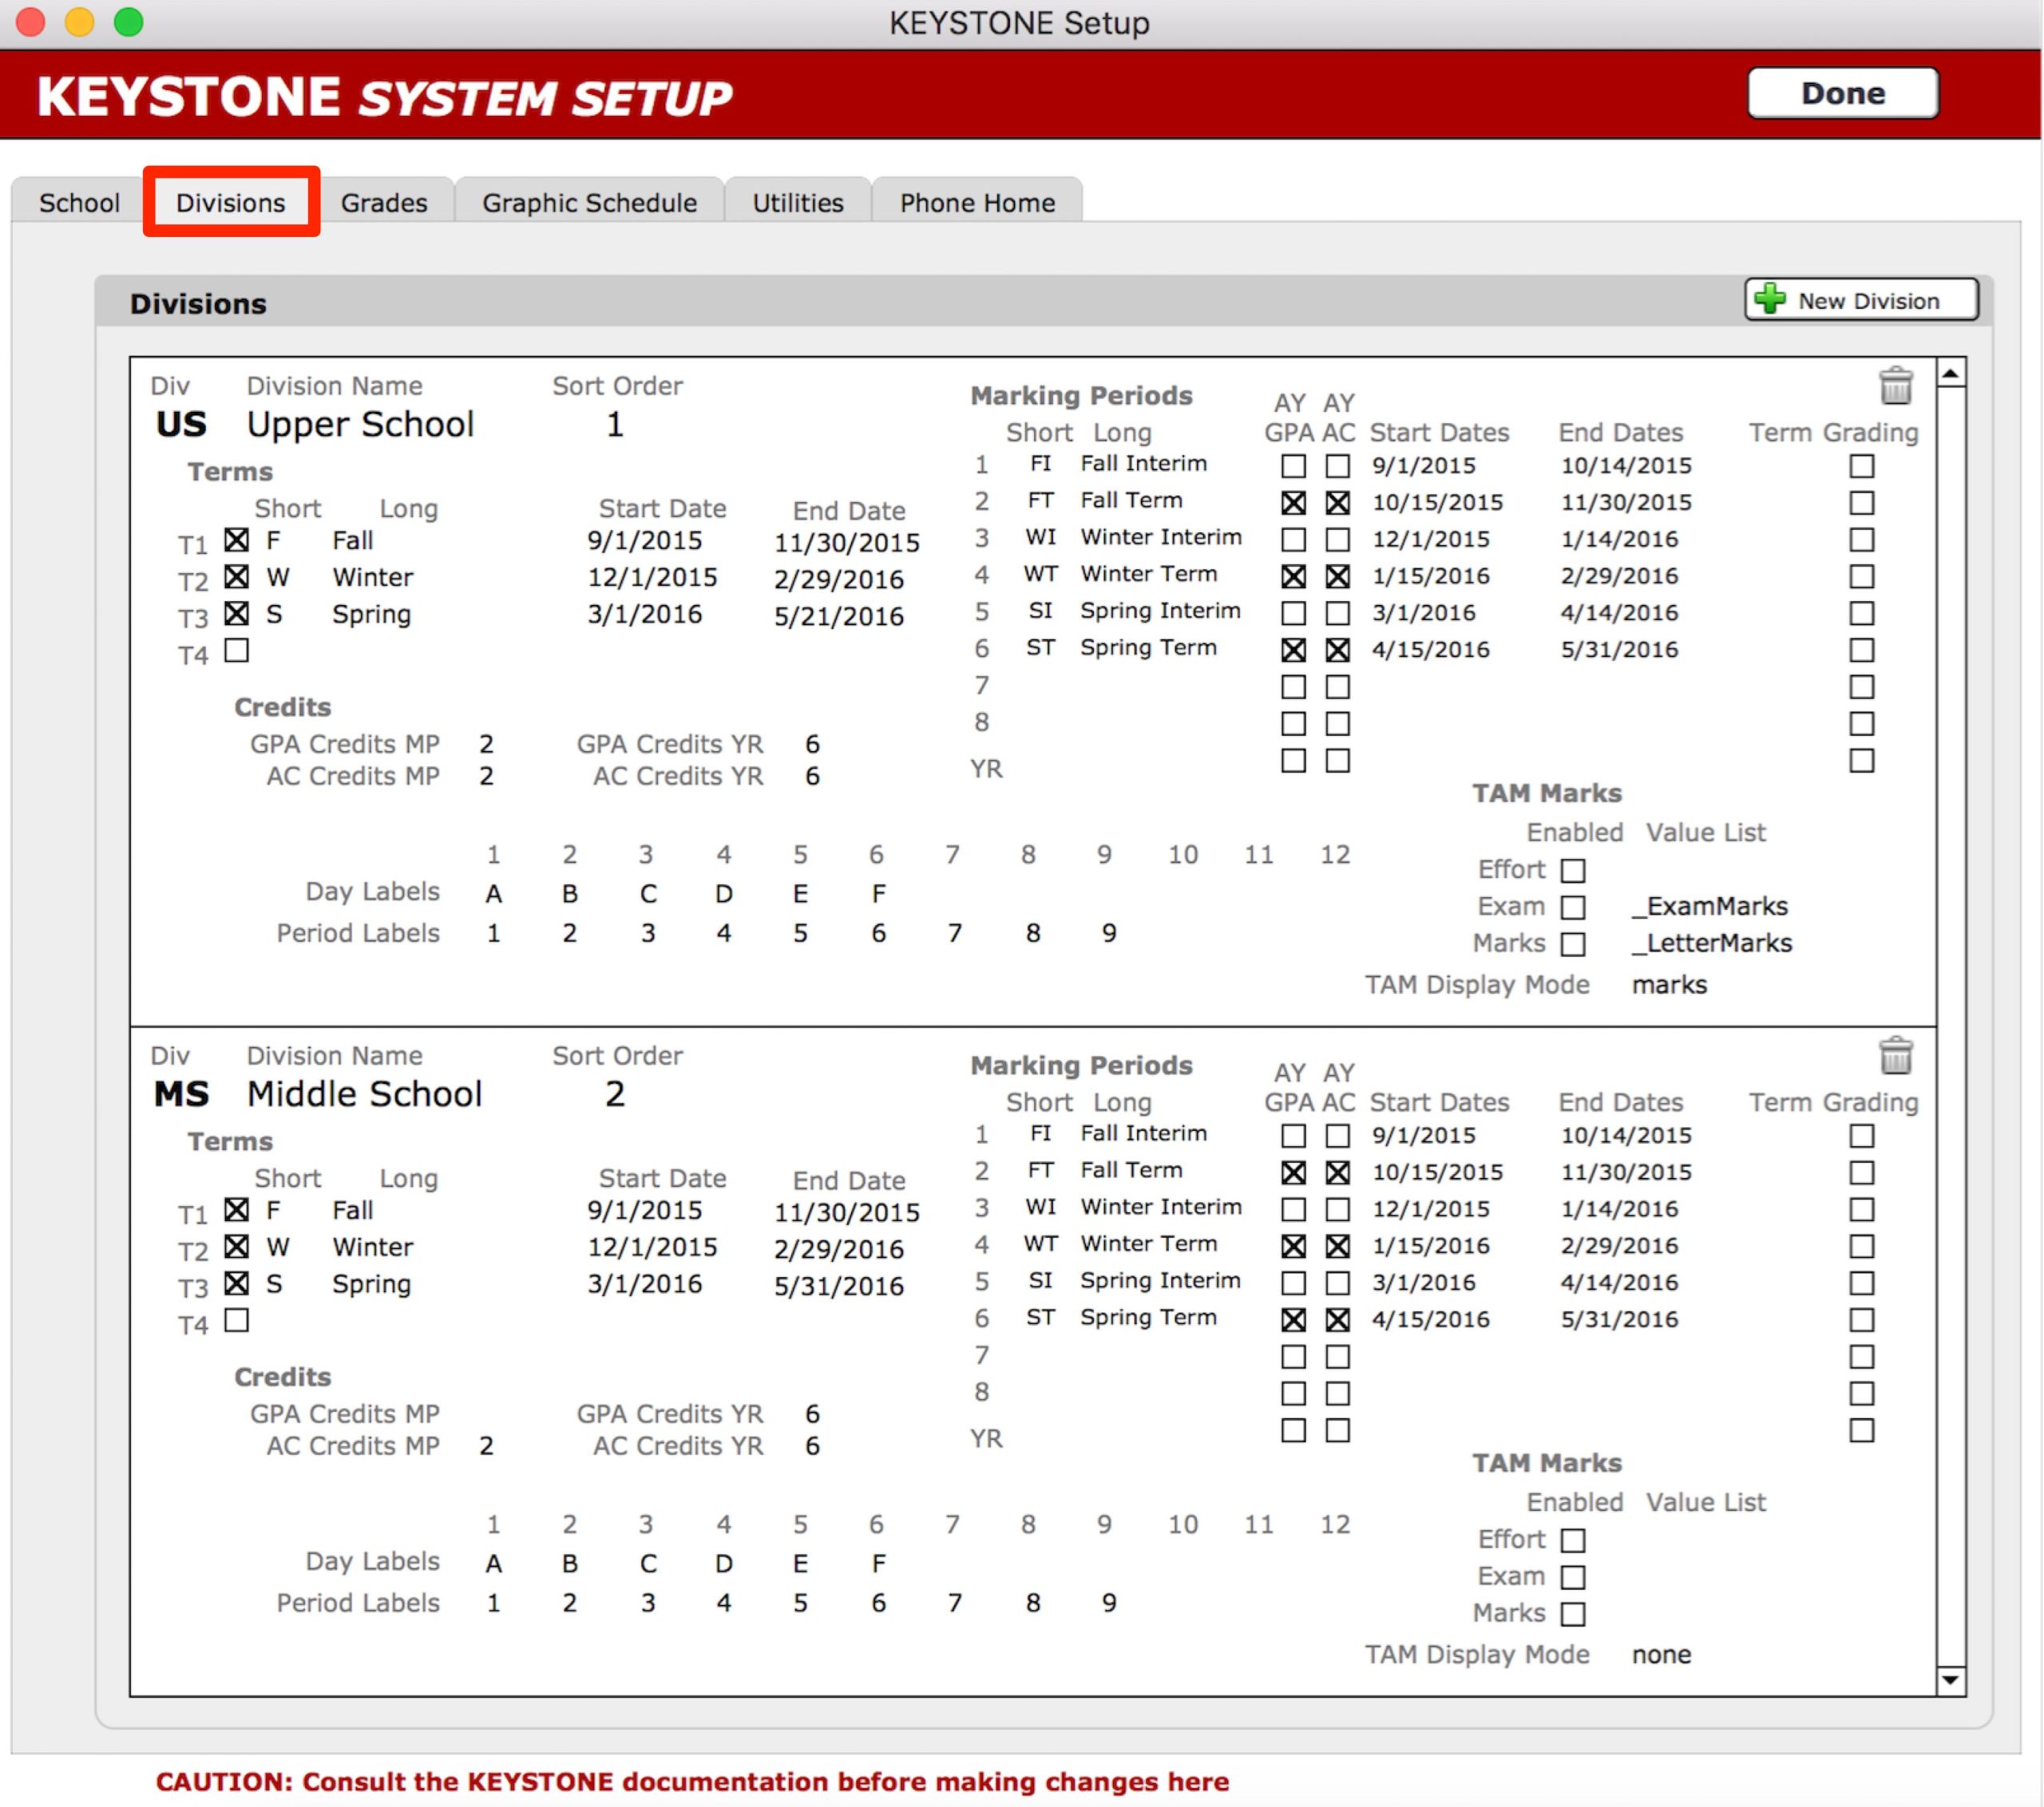
Task: Uncheck the Upper School T1 Fall term
Action: click(236, 540)
